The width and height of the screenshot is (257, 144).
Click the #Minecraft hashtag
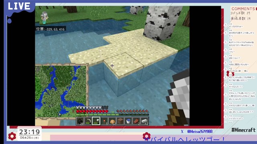[x=243, y=130]
